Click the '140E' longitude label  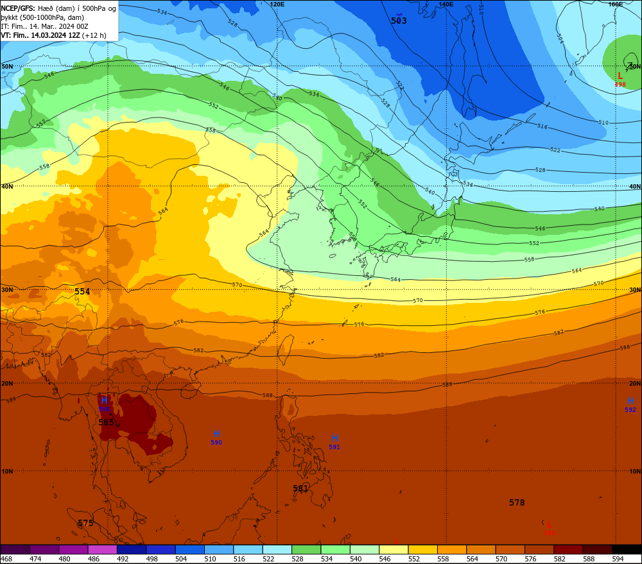[446, 4]
